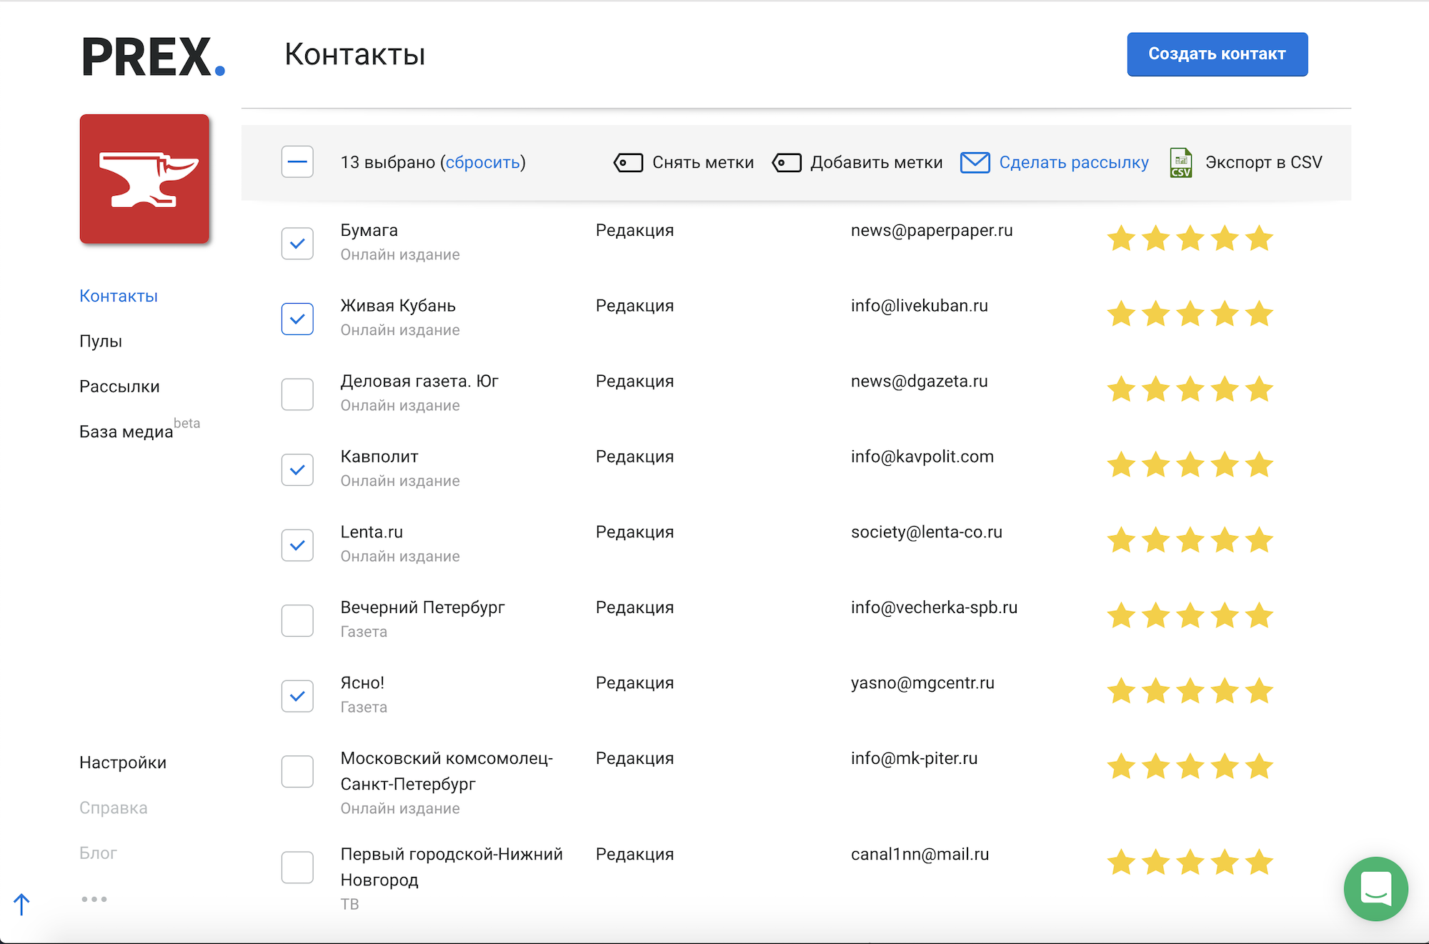The height and width of the screenshot is (944, 1429).
Task: Open Справка help link
Action: (x=114, y=808)
